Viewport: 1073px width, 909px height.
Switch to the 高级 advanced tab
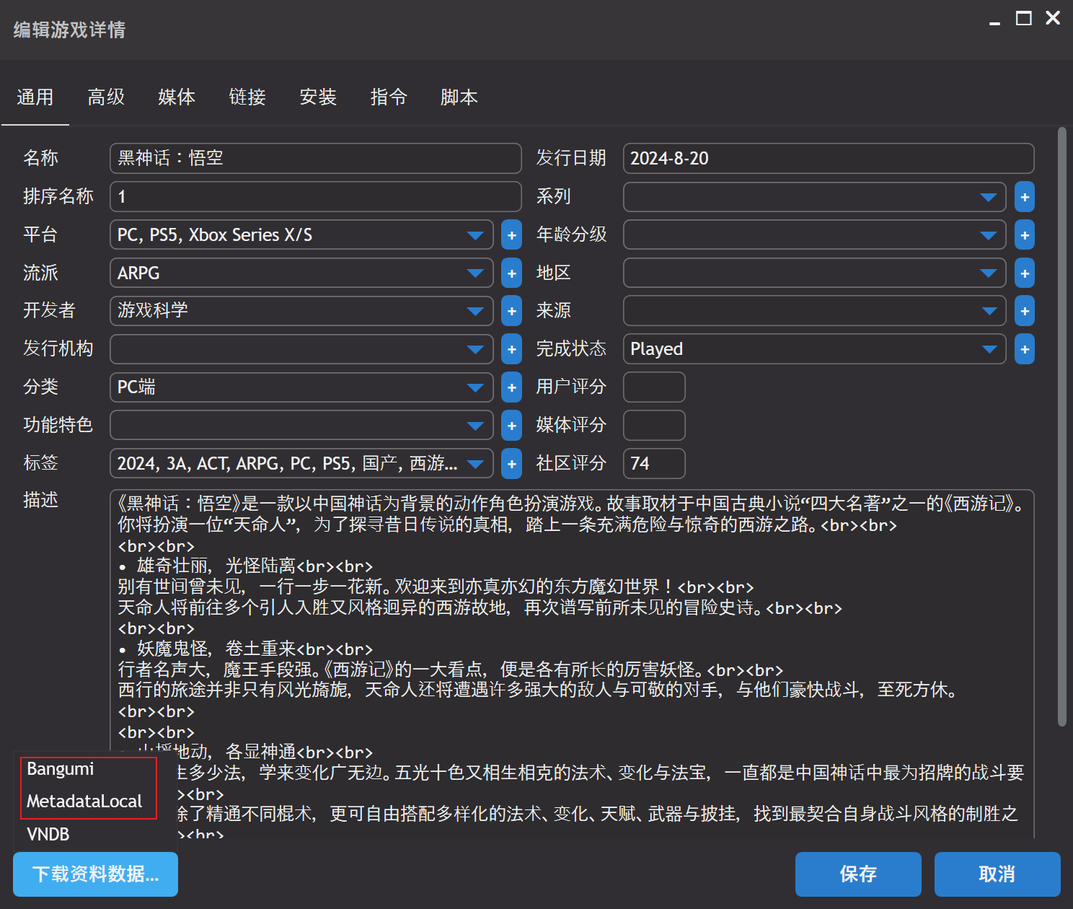[x=106, y=97]
